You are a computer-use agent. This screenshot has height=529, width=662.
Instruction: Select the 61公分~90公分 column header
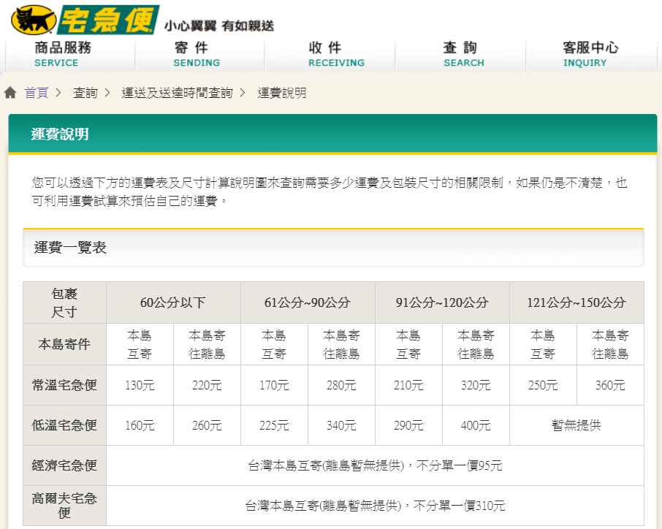(308, 302)
